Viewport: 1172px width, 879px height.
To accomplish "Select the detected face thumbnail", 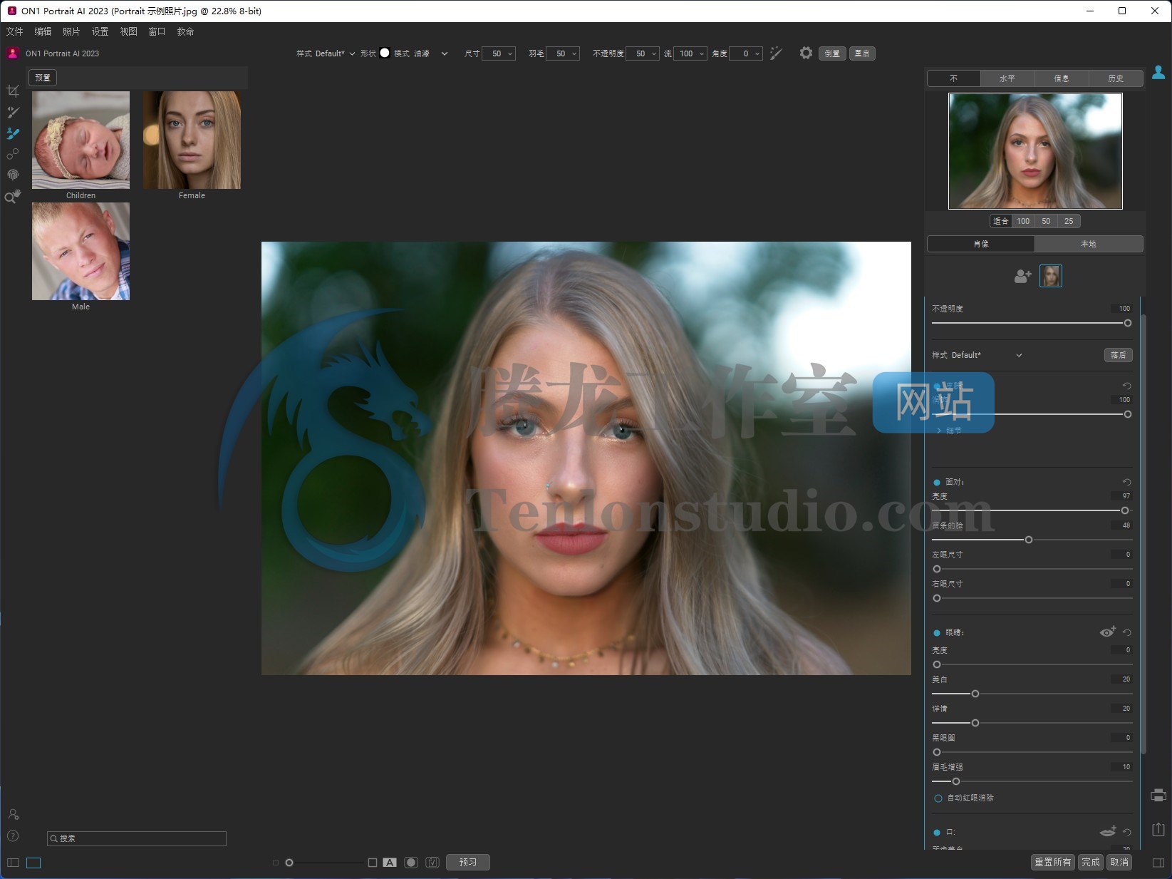I will pyautogui.click(x=1051, y=276).
